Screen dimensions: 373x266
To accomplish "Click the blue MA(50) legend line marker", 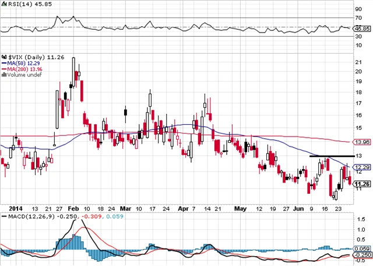I will [3, 63].
